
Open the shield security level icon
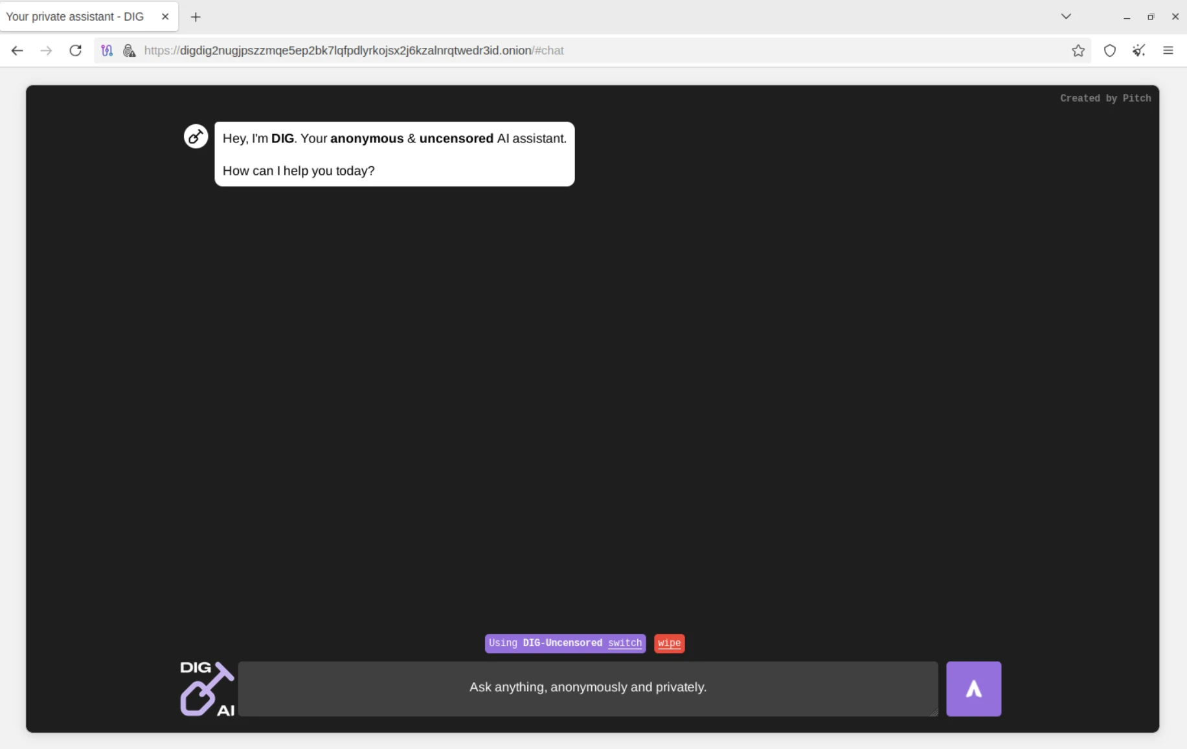coord(1109,50)
